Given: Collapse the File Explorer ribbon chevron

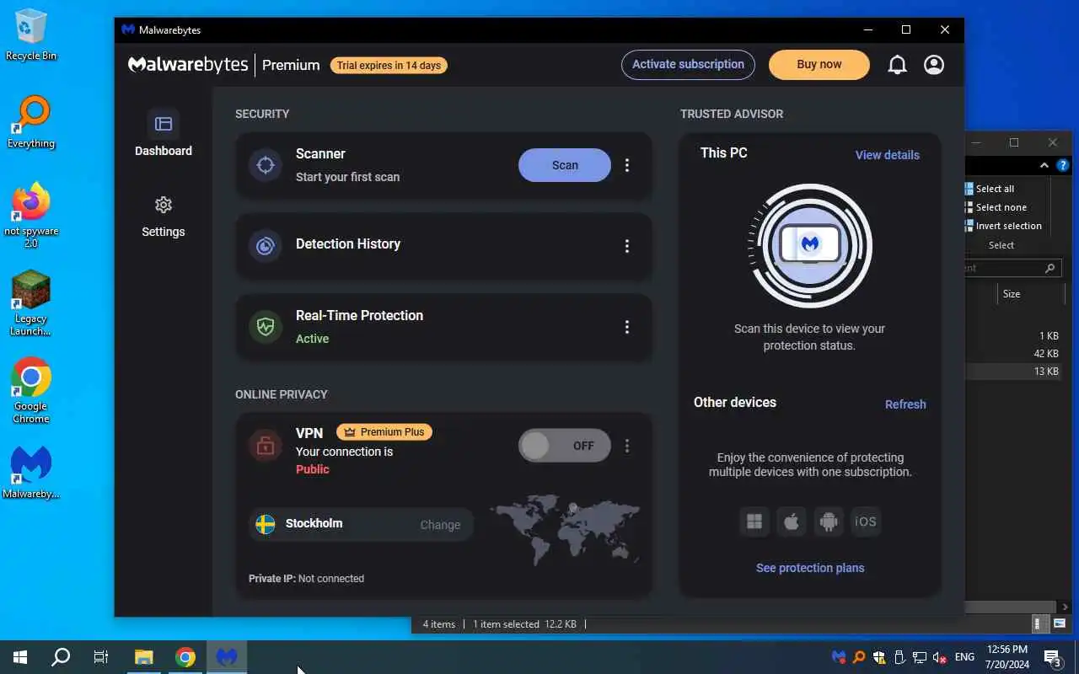Looking at the screenshot, I should coord(1044,165).
